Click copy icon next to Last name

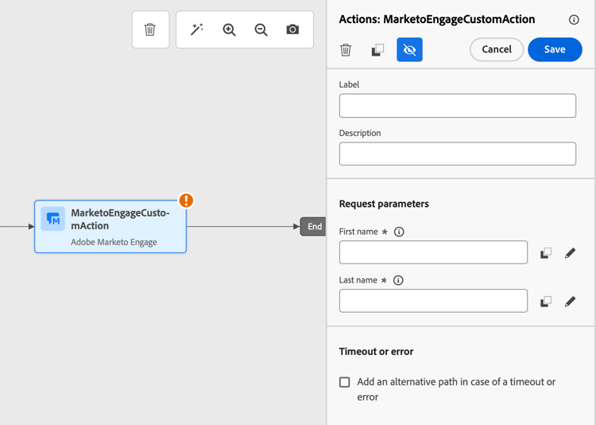point(546,302)
